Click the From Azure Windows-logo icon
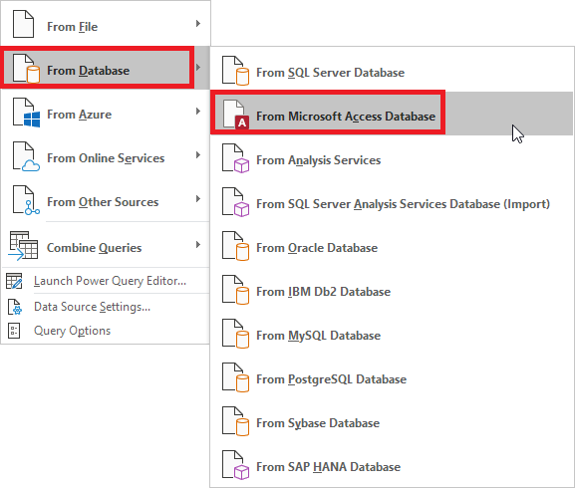Screen dimensions: 575x488 [x=26, y=113]
